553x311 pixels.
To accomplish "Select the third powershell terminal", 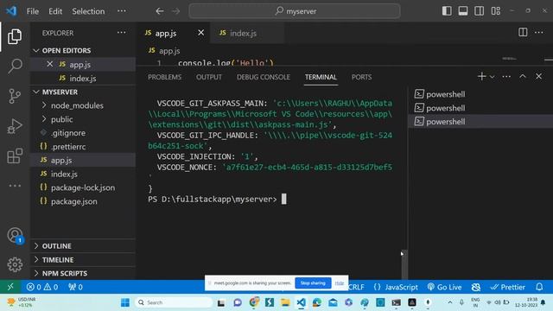I will (x=480, y=122).
